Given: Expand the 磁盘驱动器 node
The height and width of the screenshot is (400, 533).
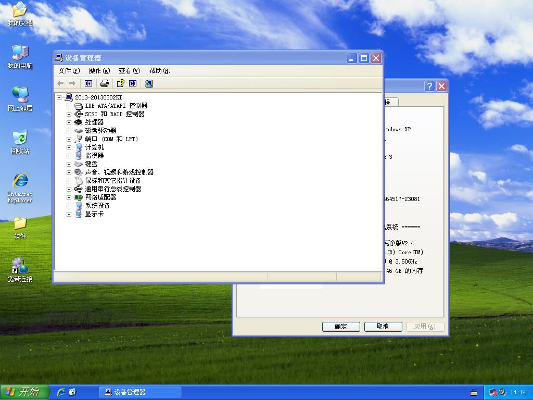Looking at the screenshot, I should click(x=69, y=131).
